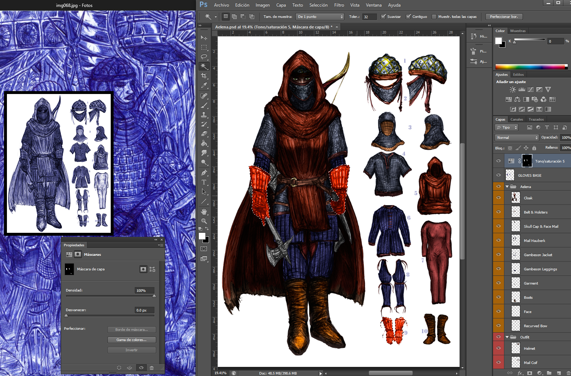Image resolution: width=571 pixels, height=376 pixels.
Task: Hide the Boots layer
Action: click(x=499, y=297)
